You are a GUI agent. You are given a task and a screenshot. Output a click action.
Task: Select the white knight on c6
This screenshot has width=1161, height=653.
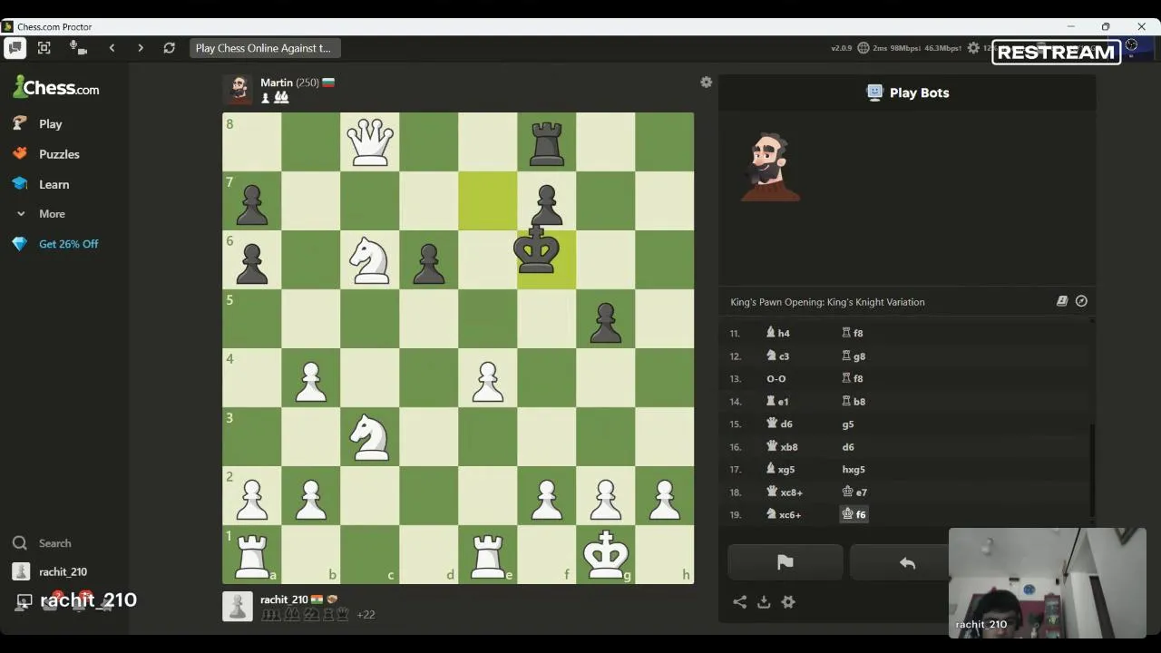click(370, 259)
